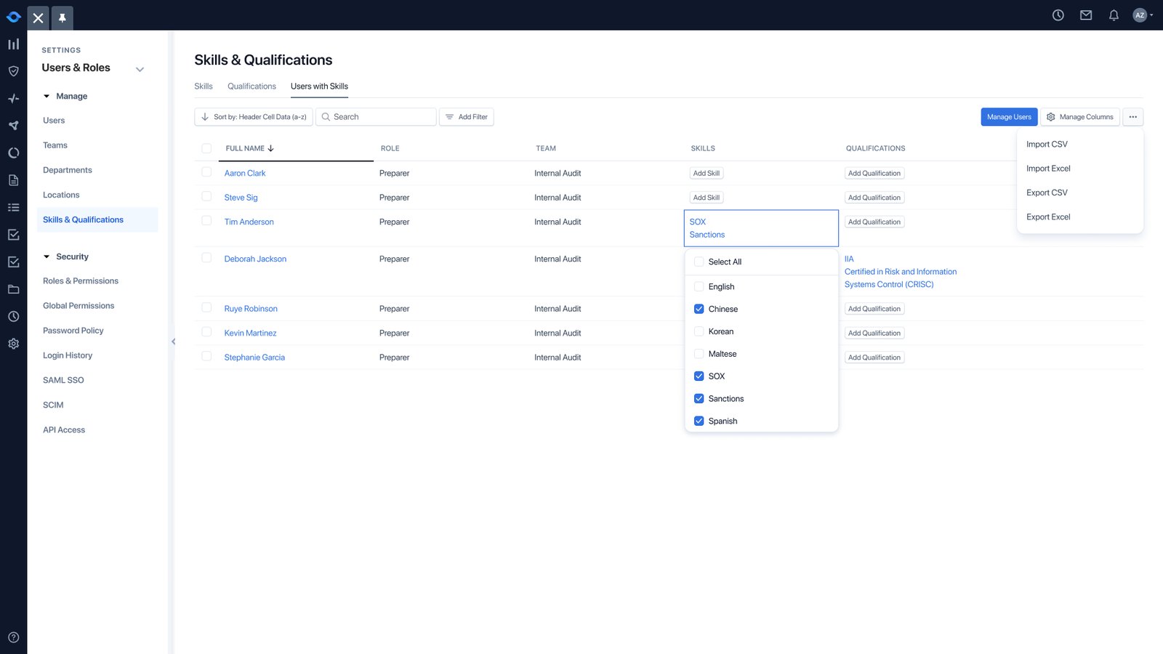Uncheck the Spanish skill checkbox
This screenshot has height=654, width=1163.
click(699, 421)
